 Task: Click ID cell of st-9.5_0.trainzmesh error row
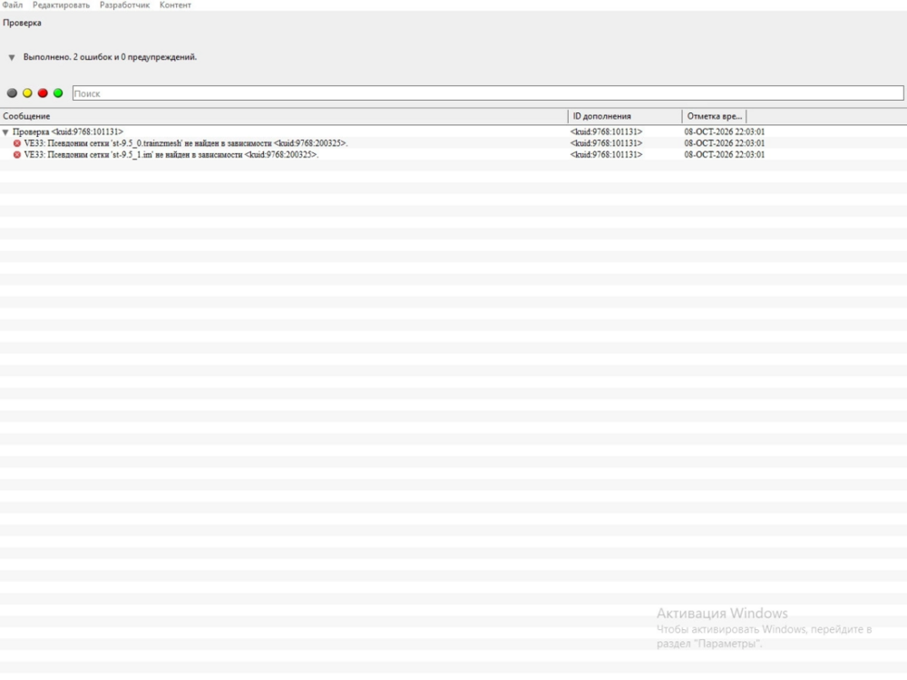click(x=606, y=143)
